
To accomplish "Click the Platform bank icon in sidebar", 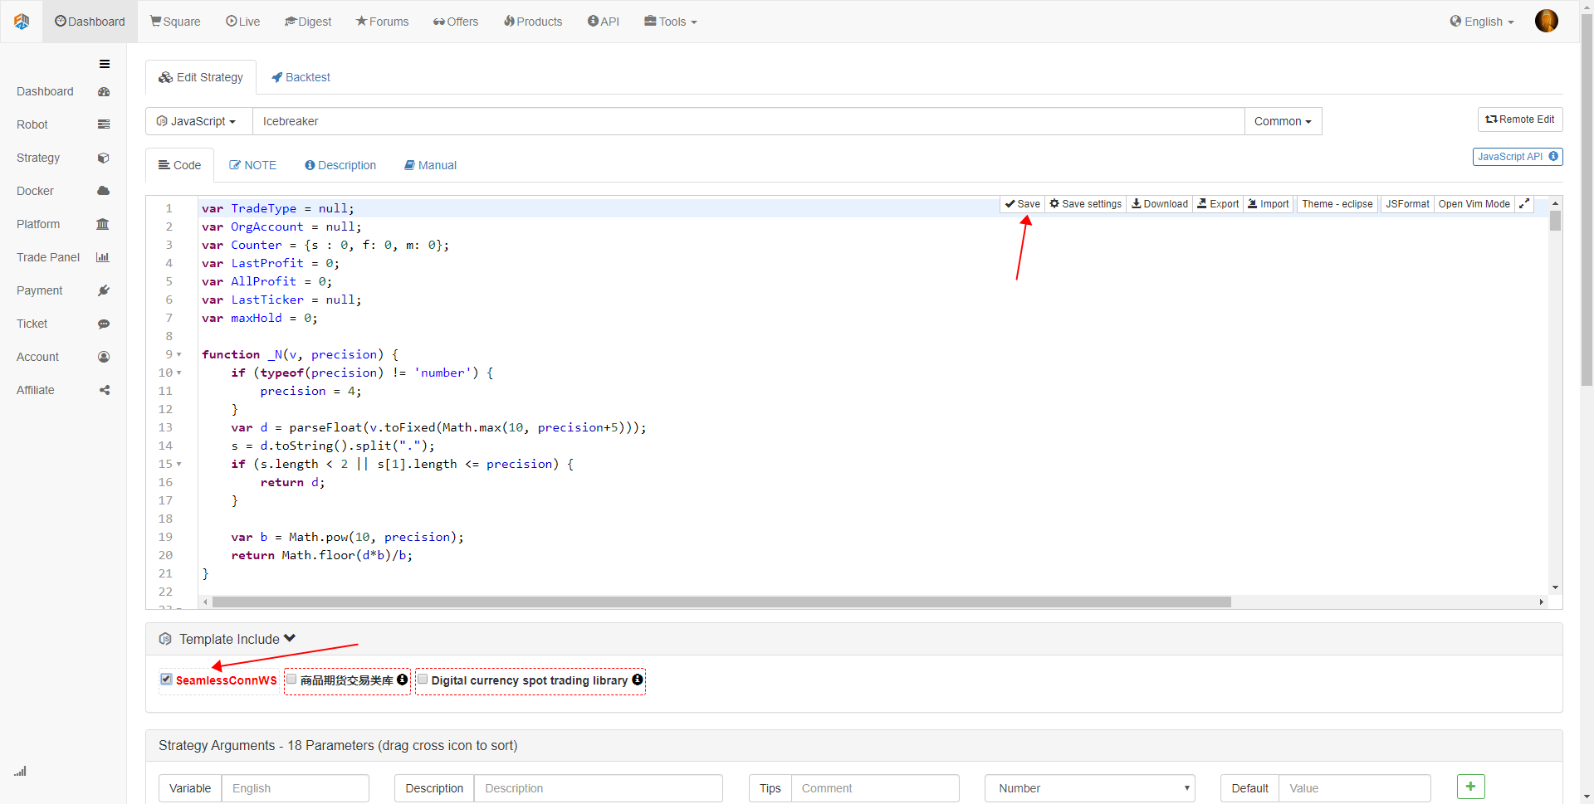I will coord(103,224).
